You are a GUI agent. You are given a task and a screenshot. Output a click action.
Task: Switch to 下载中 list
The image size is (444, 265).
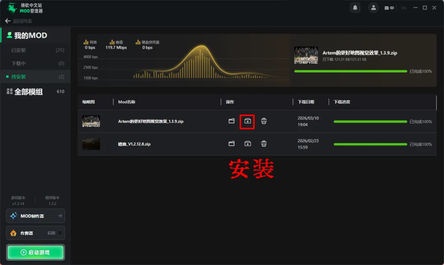(x=19, y=63)
